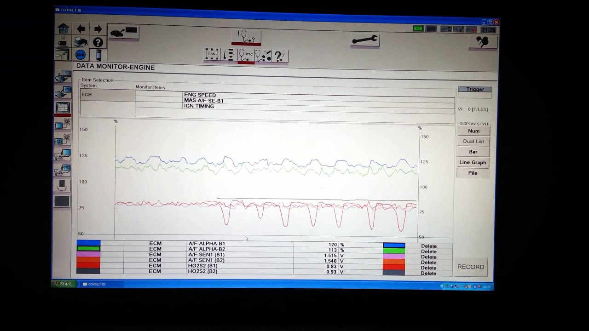Click the HO2S2 (B1) row label
This screenshot has height=331, width=589.
[x=202, y=266]
